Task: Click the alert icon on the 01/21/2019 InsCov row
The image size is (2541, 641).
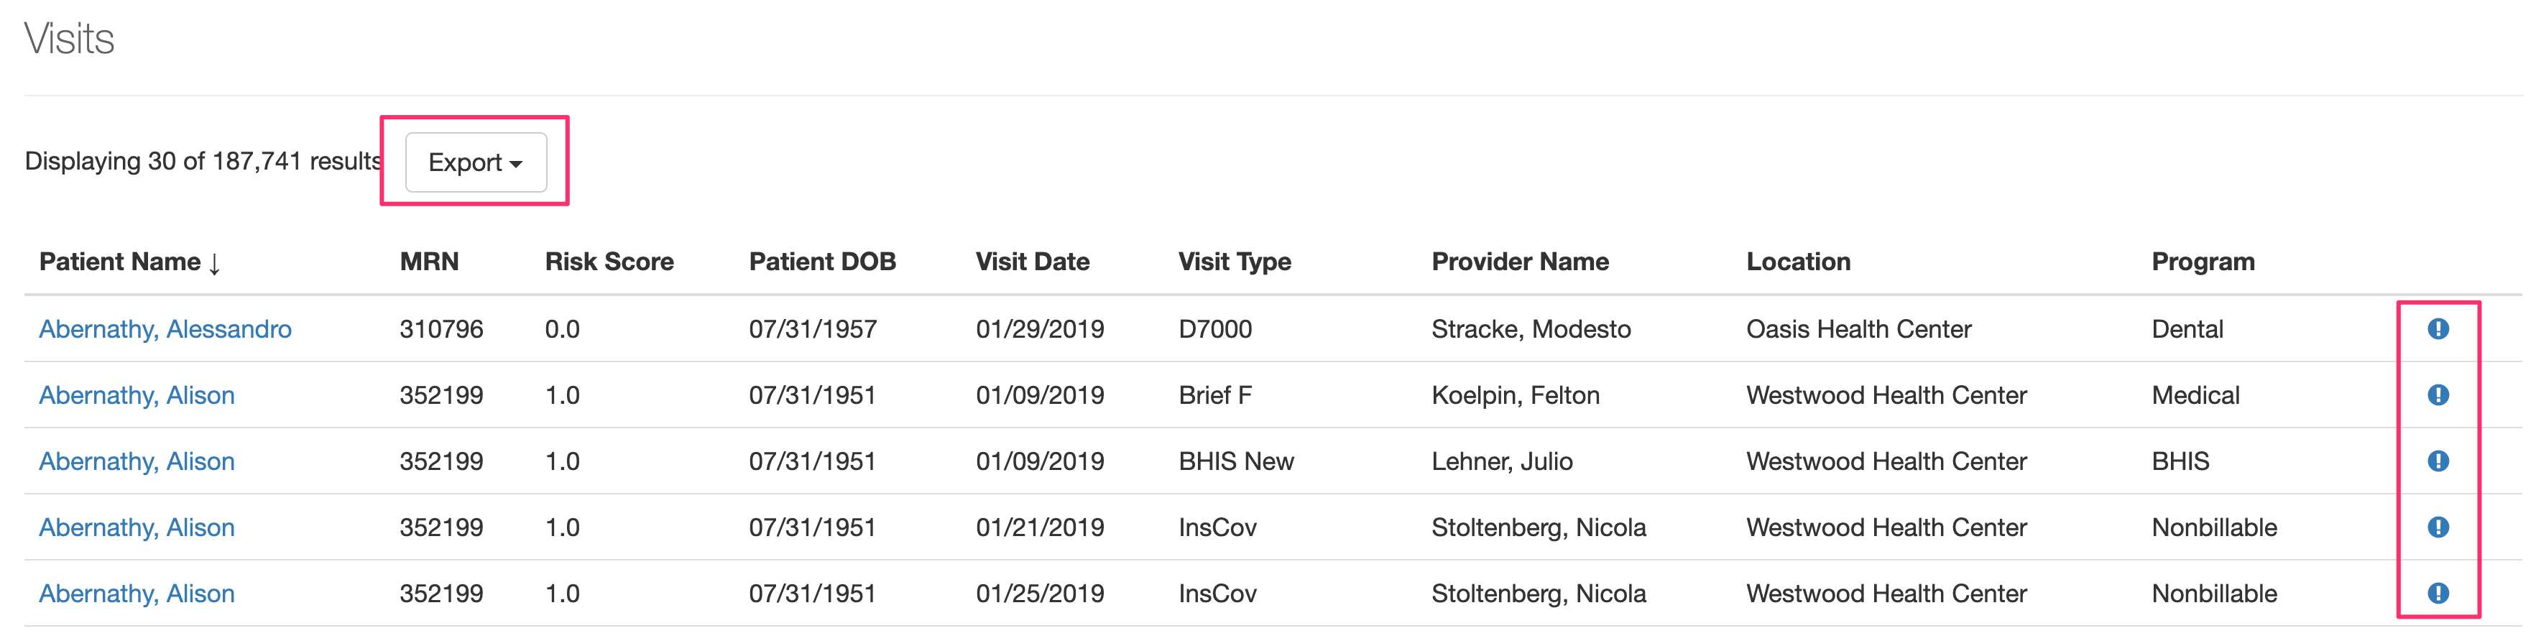Action: click(x=2438, y=527)
